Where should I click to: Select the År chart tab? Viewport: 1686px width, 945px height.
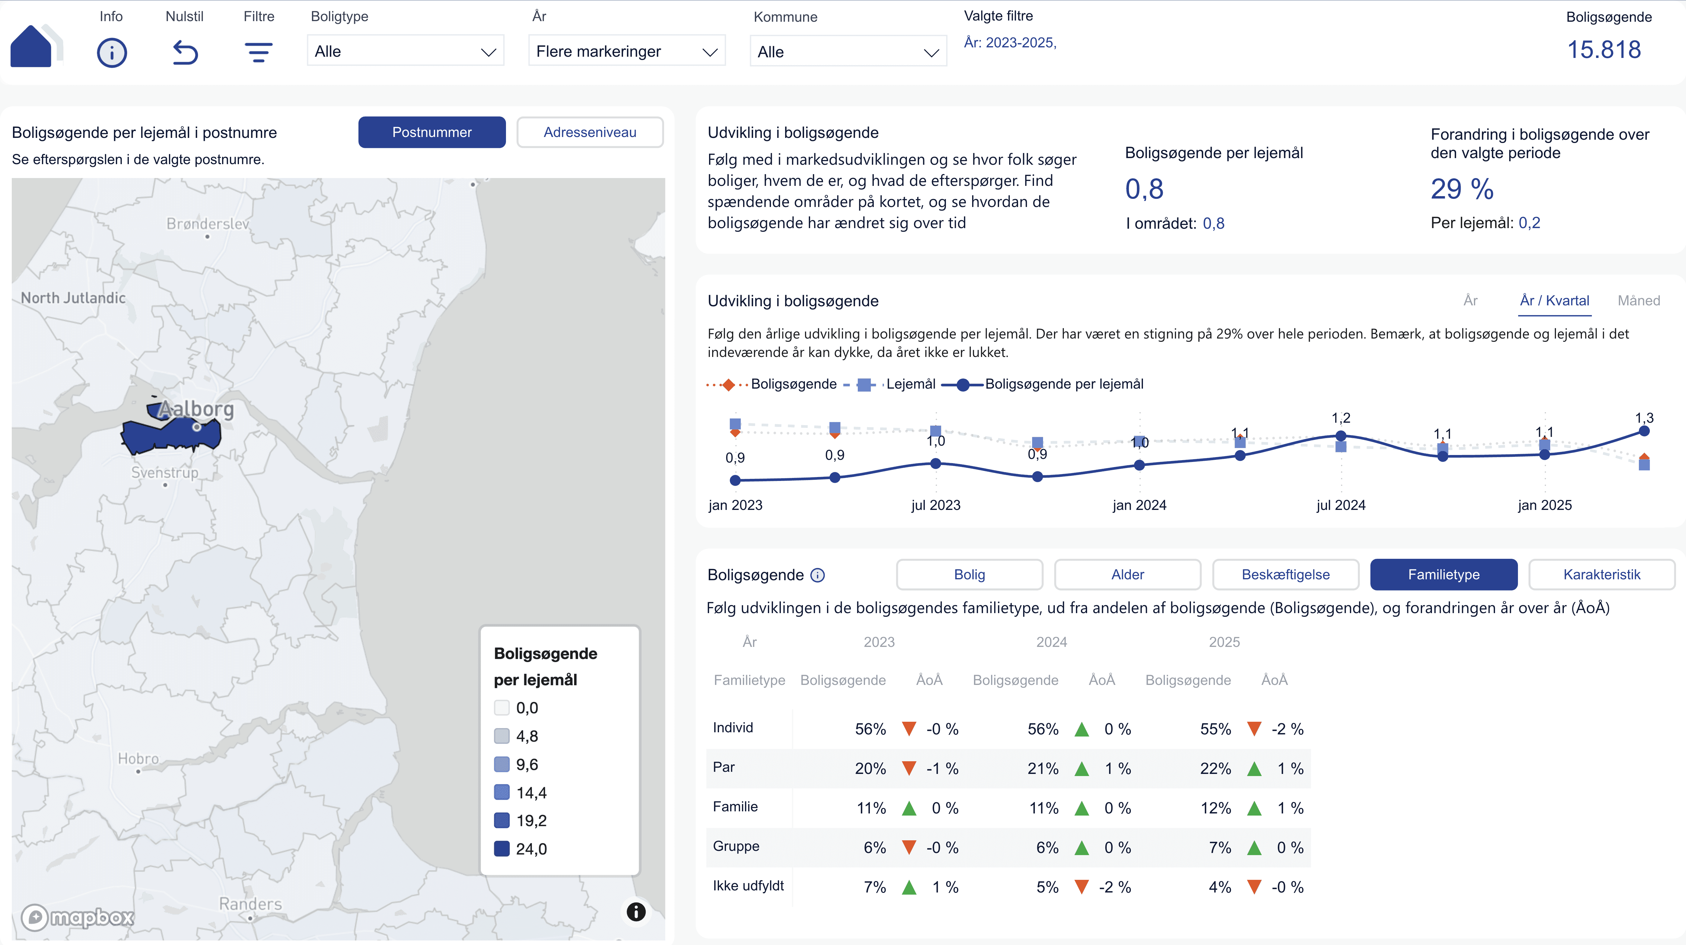click(x=1470, y=301)
